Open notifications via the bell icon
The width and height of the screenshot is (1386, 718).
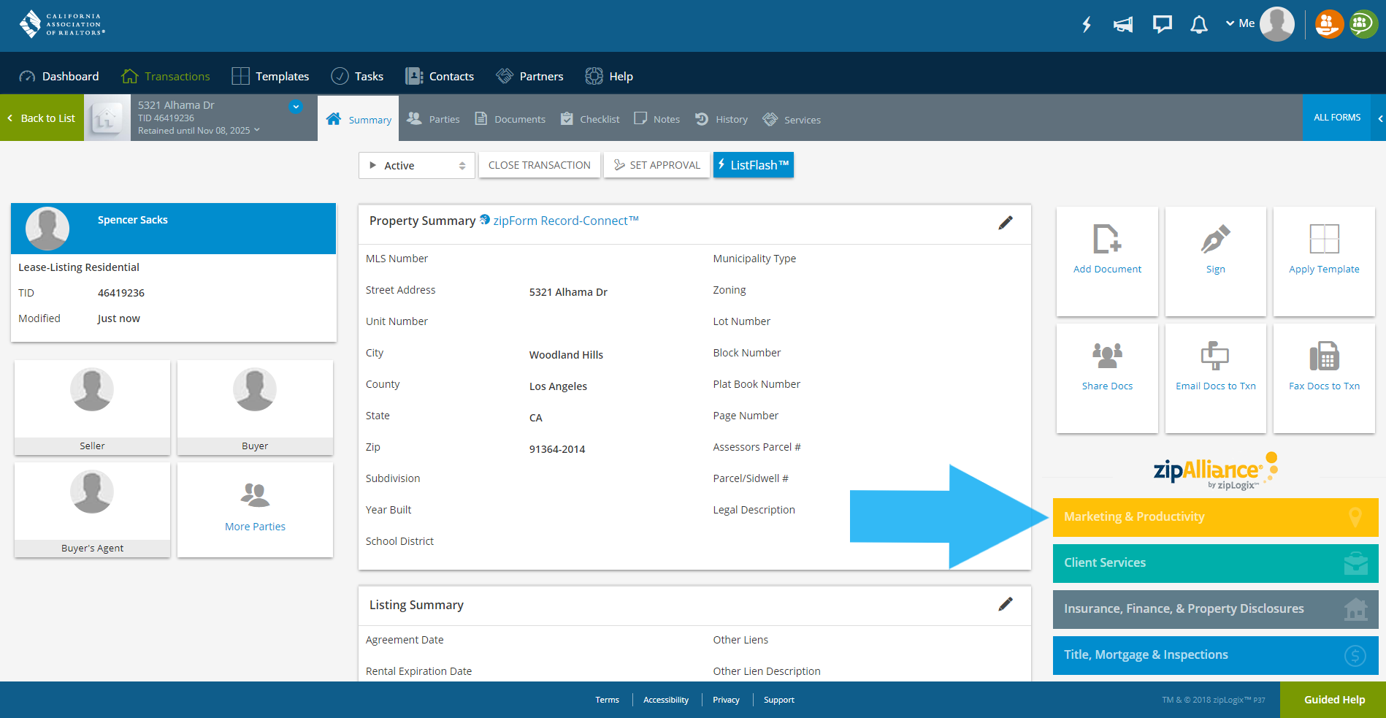coord(1198,24)
